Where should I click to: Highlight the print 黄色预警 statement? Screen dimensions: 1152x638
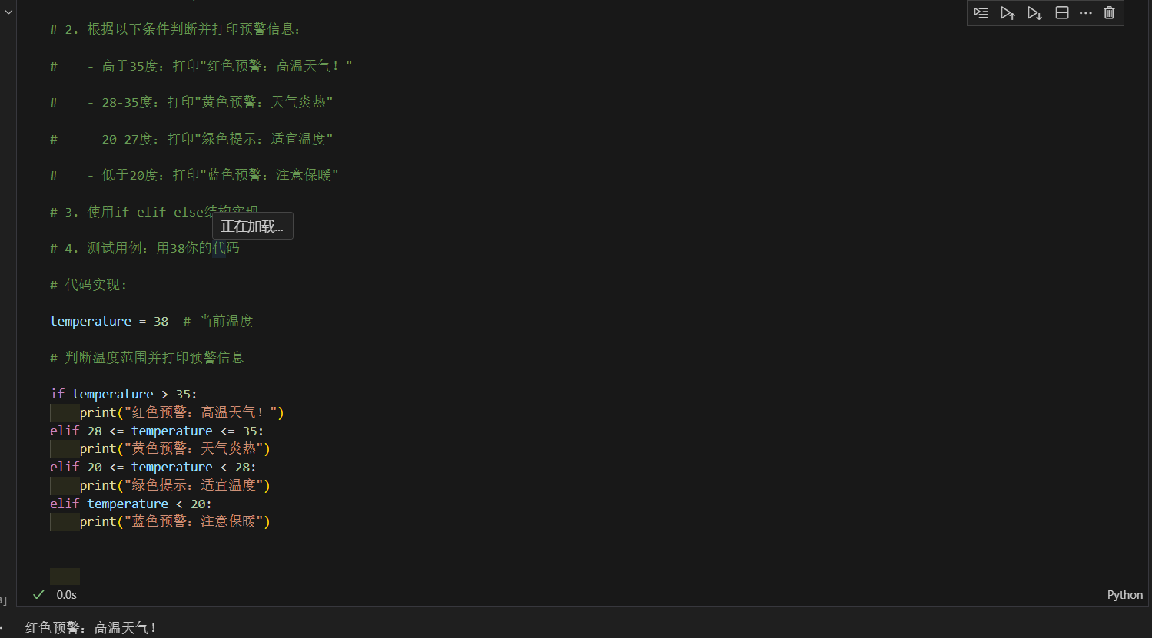pos(175,448)
